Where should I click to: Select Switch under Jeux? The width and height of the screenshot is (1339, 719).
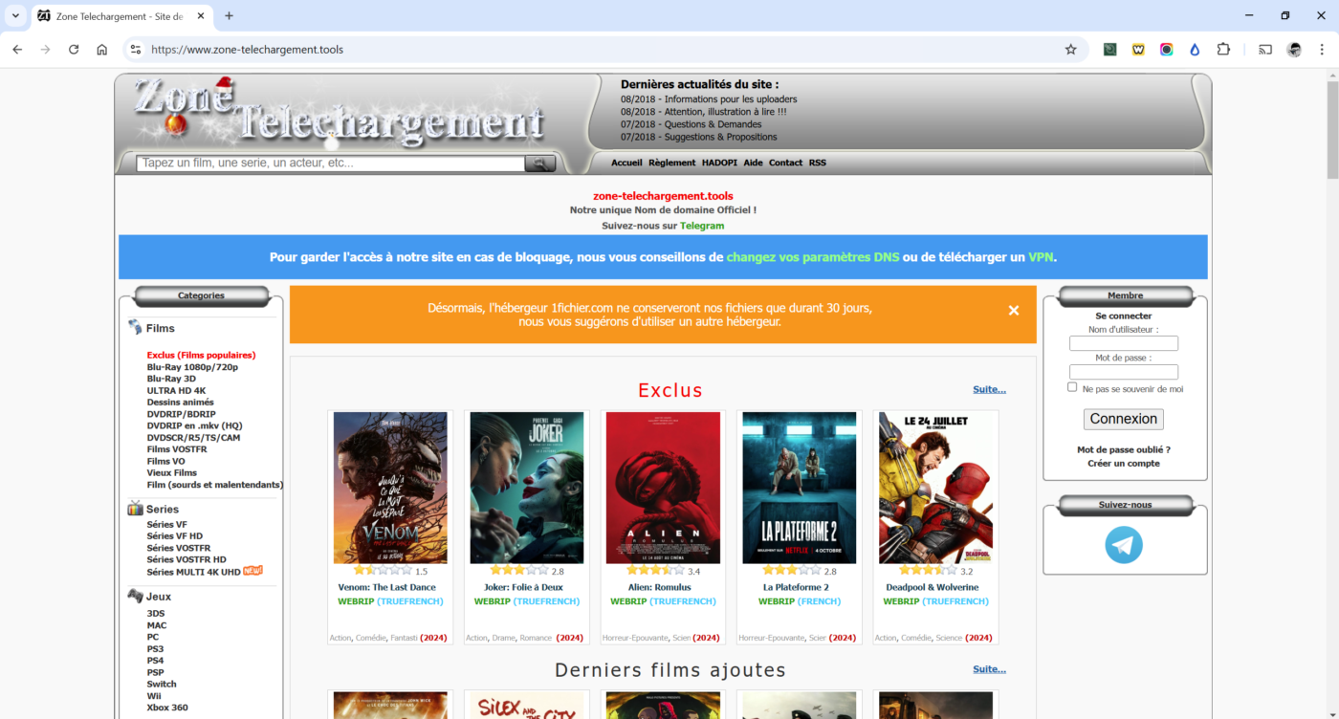point(162,685)
